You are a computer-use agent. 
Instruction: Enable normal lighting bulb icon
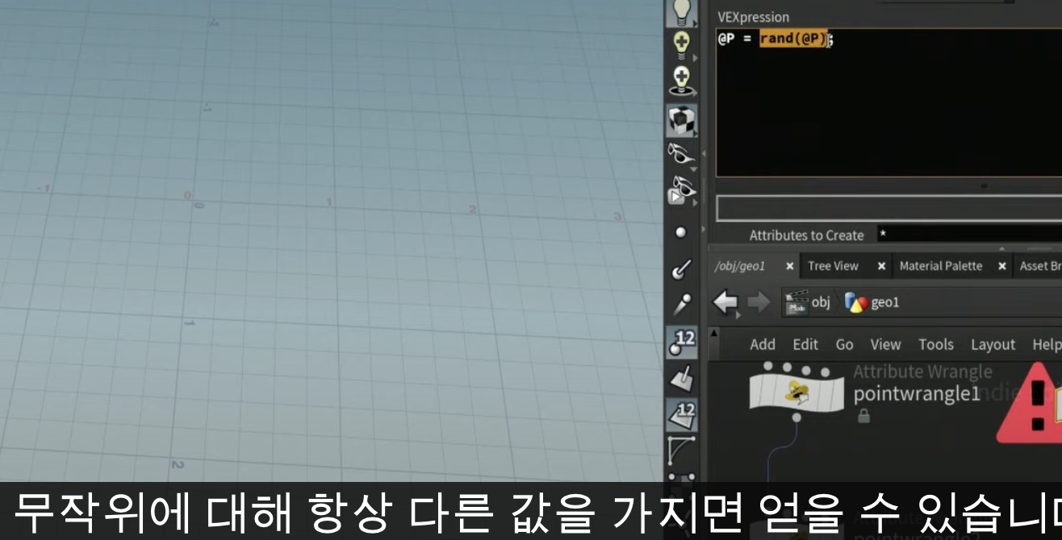tap(682, 11)
